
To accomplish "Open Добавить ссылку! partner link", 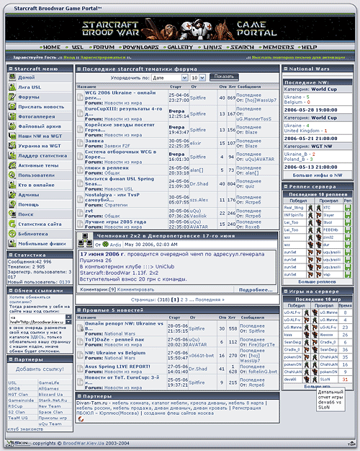I will 40,369.
